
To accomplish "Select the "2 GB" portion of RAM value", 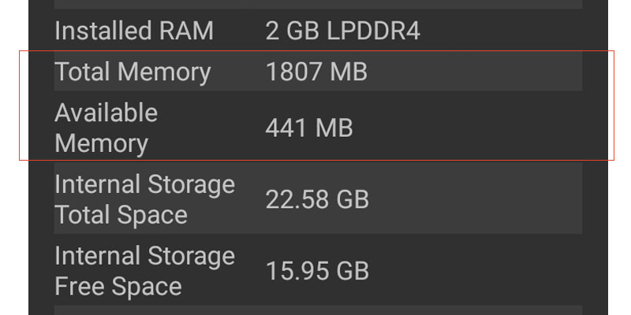I will 292,31.
